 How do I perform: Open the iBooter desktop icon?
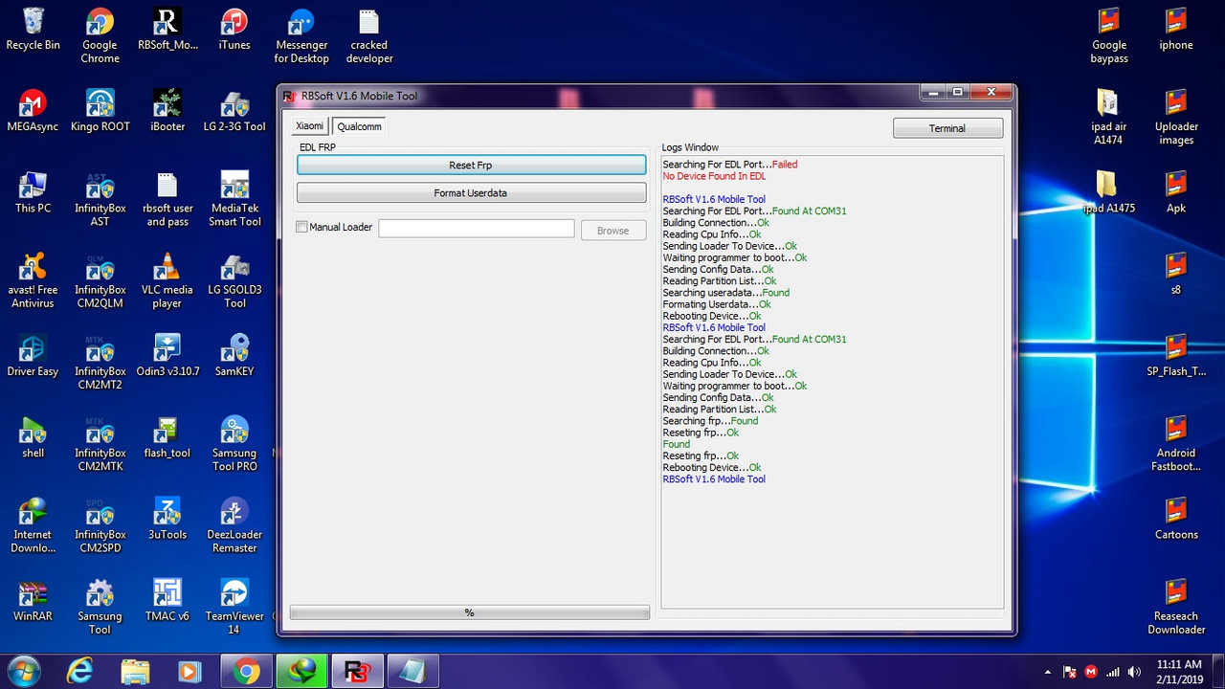click(x=167, y=111)
